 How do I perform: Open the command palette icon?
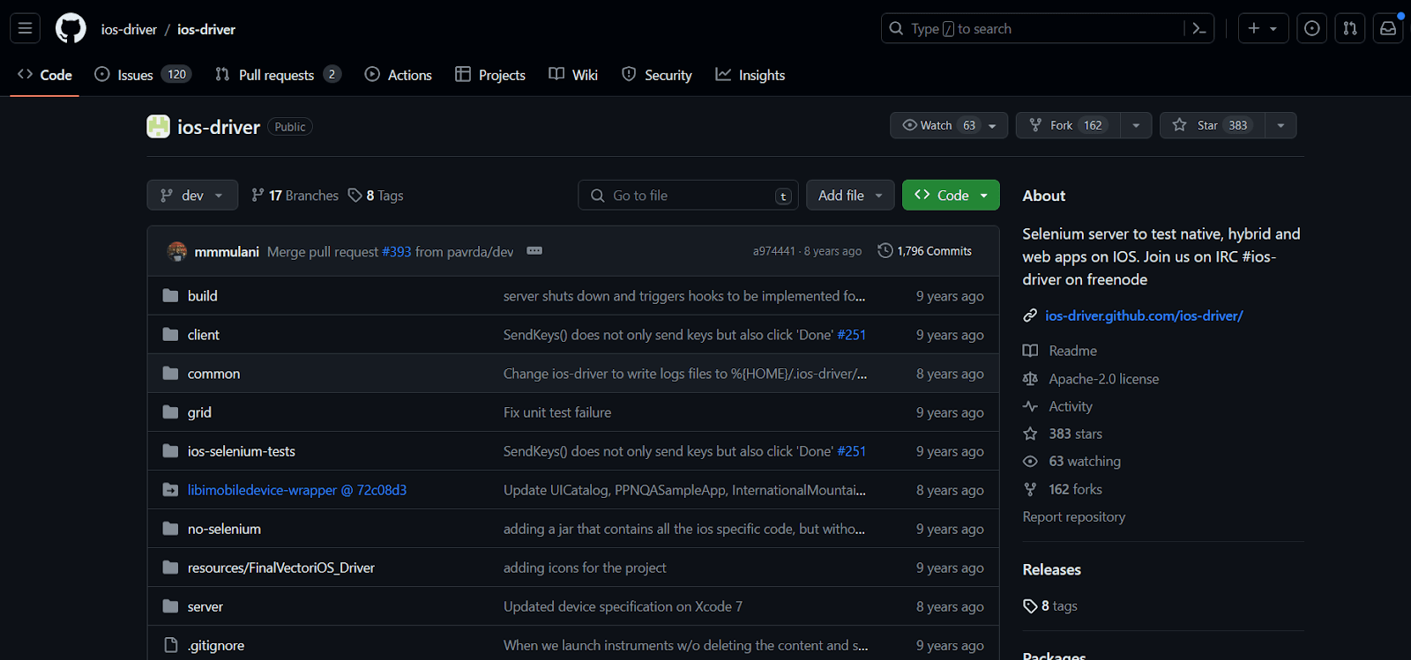point(1198,29)
